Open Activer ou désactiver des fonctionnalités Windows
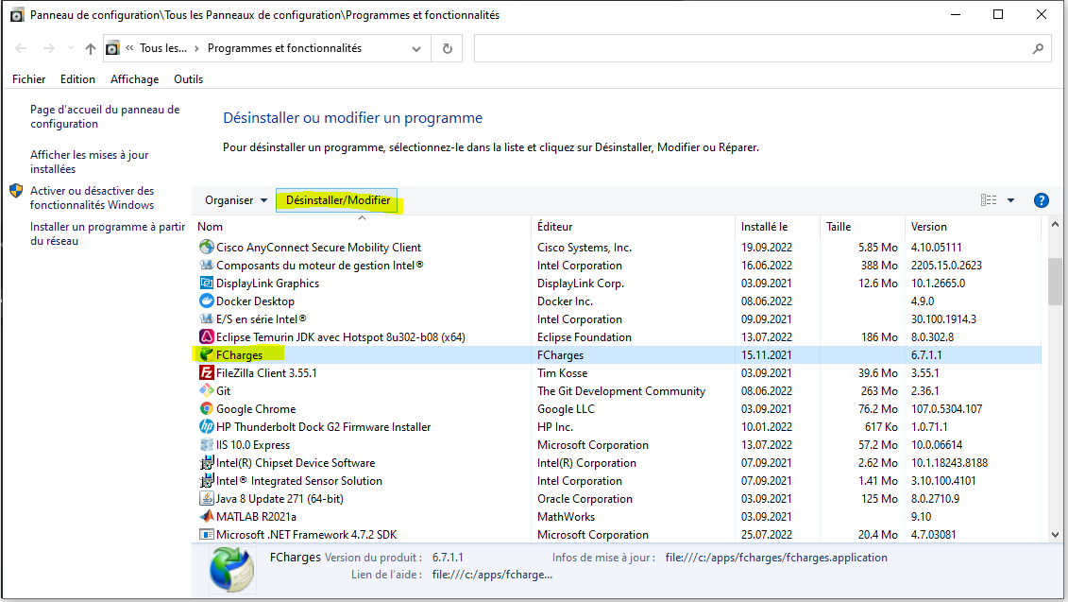This screenshot has width=1068, height=602. 92,198
